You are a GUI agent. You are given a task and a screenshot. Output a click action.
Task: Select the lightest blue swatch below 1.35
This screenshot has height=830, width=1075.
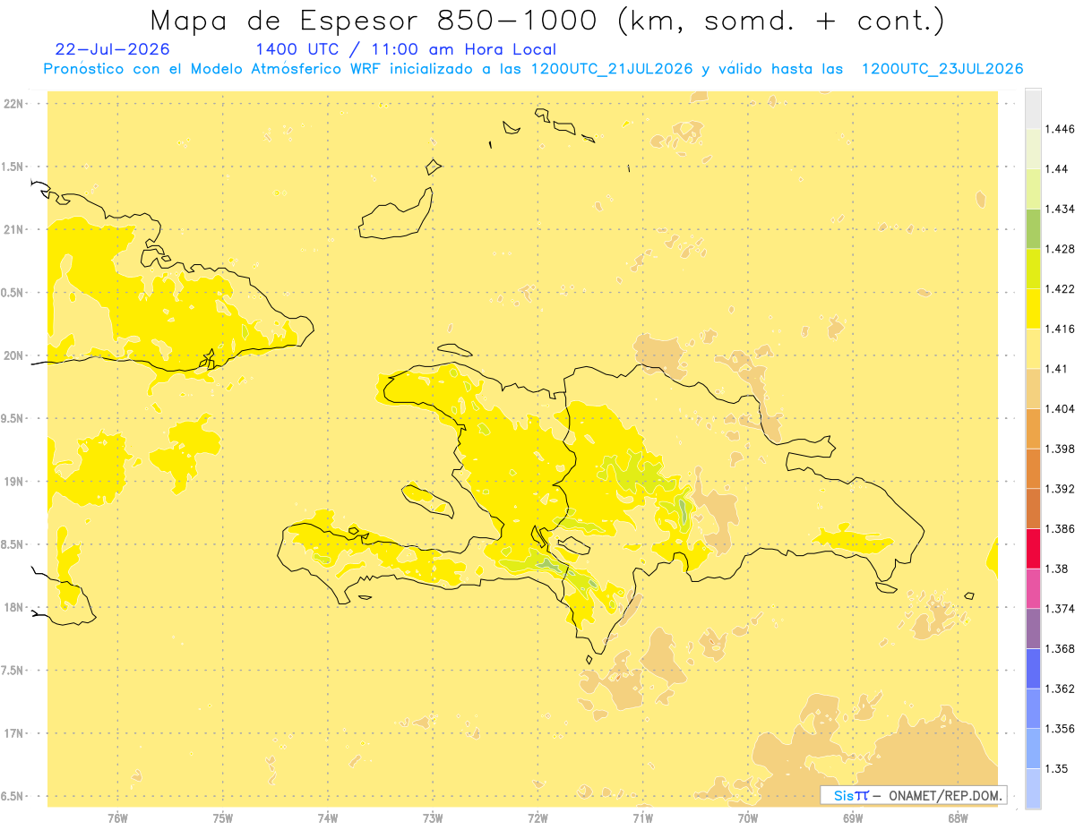coord(1033,788)
